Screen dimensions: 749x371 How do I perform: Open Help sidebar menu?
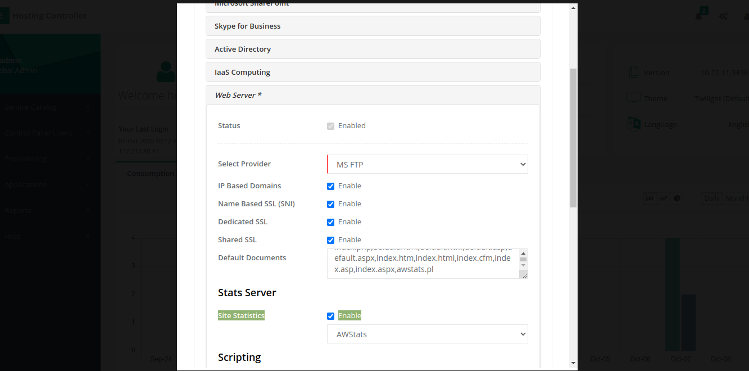(49, 236)
